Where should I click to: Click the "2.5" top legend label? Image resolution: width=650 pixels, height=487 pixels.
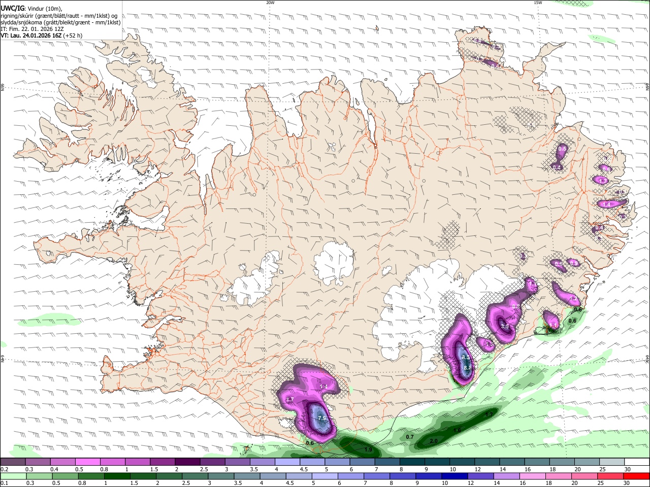[204, 469]
